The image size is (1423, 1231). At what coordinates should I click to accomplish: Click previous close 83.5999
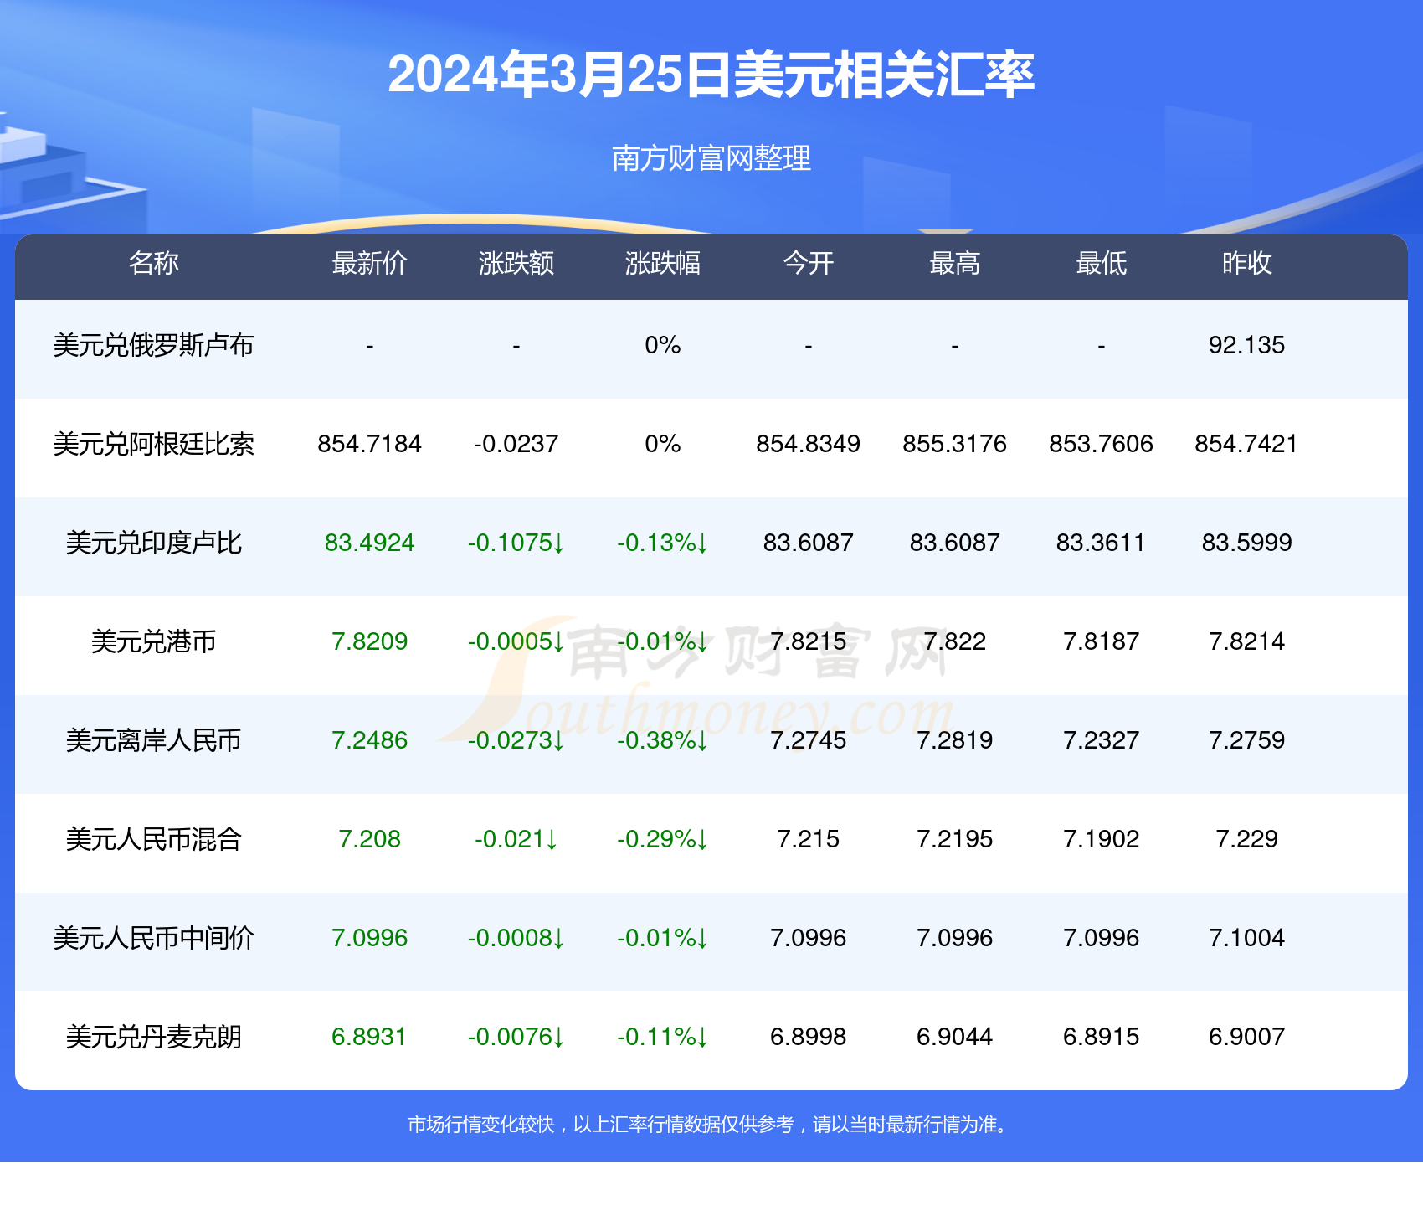(1247, 543)
